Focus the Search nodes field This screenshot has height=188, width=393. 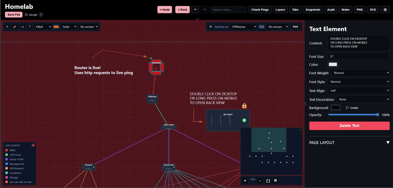[x=228, y=10]
